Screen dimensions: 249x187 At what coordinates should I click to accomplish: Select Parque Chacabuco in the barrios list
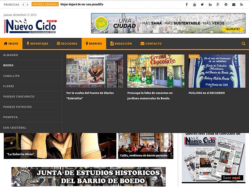pyautogui.click(x=31, y=97)
